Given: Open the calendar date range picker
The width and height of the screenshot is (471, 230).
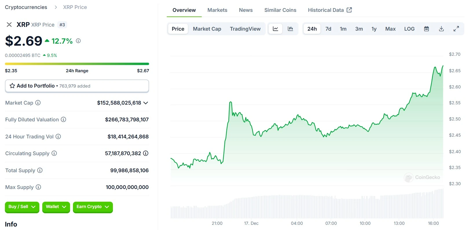Looking at the screenshot, I should click(x=426, y=29).
